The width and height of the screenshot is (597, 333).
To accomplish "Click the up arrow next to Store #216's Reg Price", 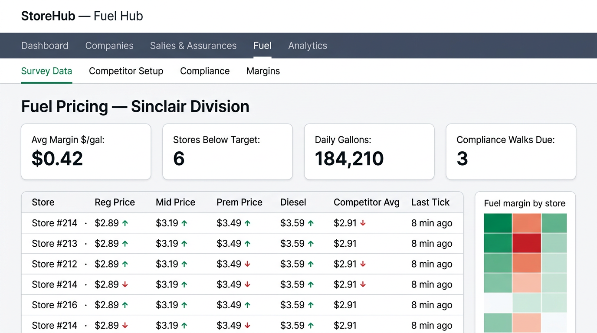I will [x=125, y=305].
